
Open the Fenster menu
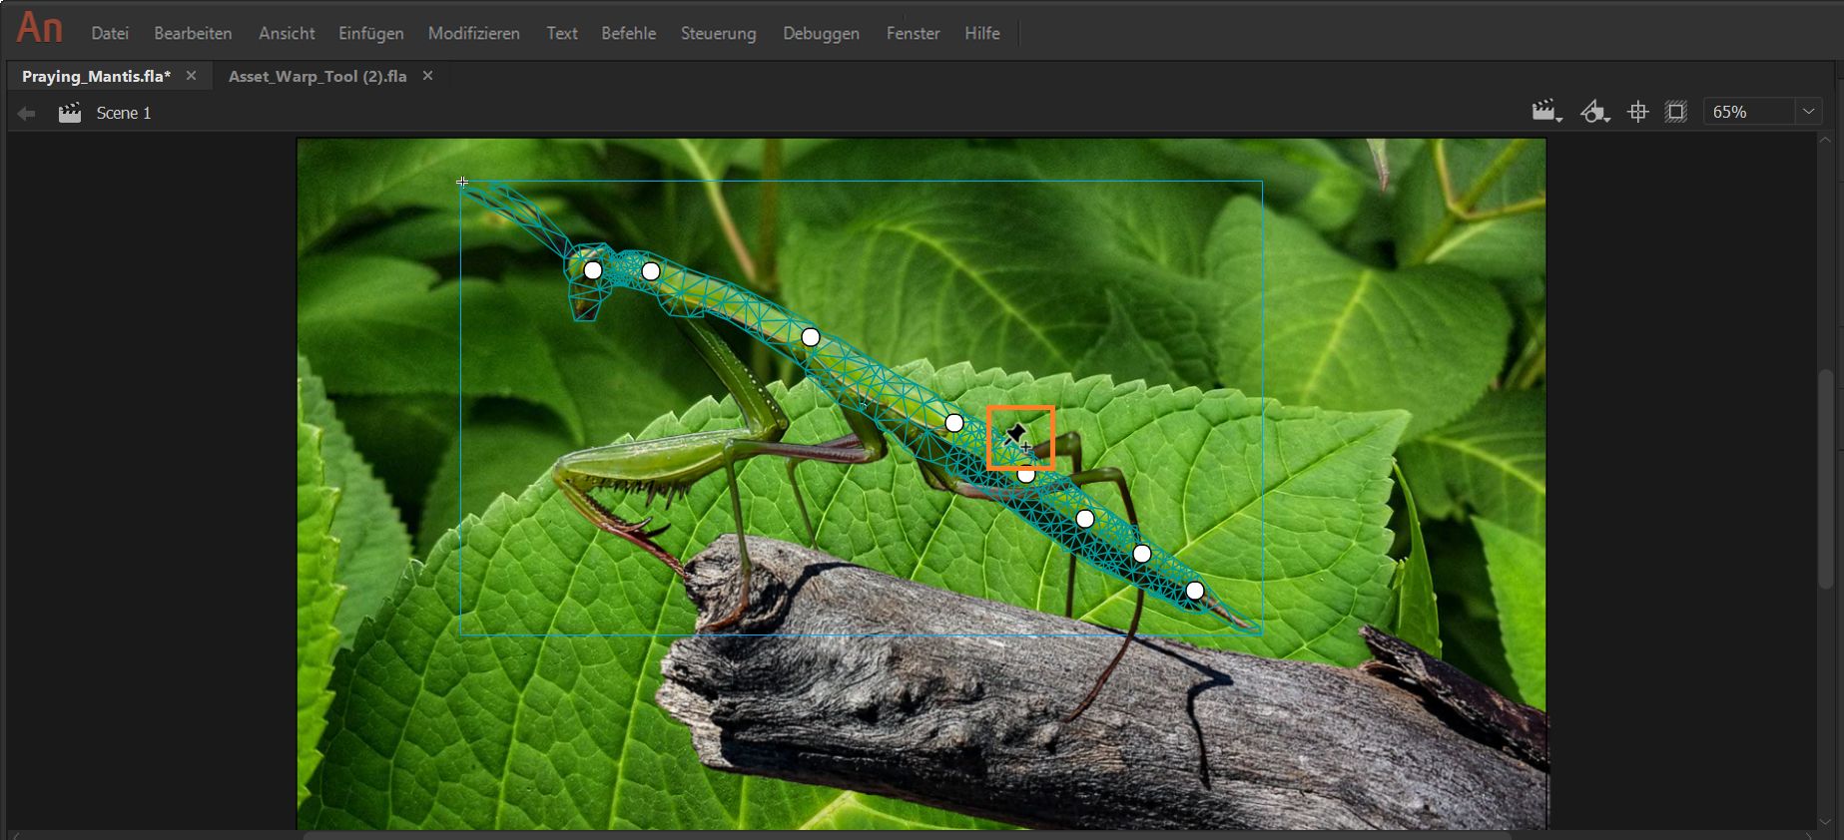[x=914, y=33]
